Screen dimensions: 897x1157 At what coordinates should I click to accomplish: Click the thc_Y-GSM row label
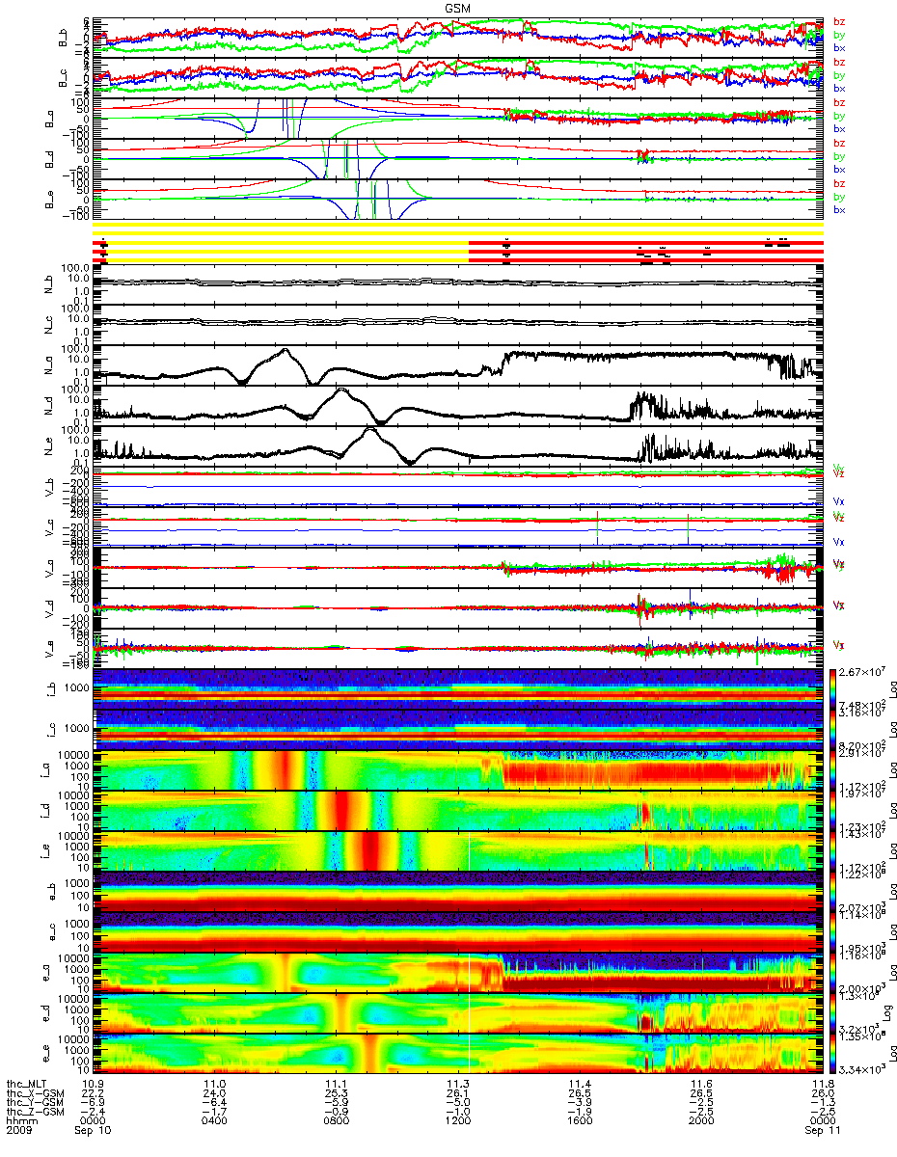tap(35, 1104)
